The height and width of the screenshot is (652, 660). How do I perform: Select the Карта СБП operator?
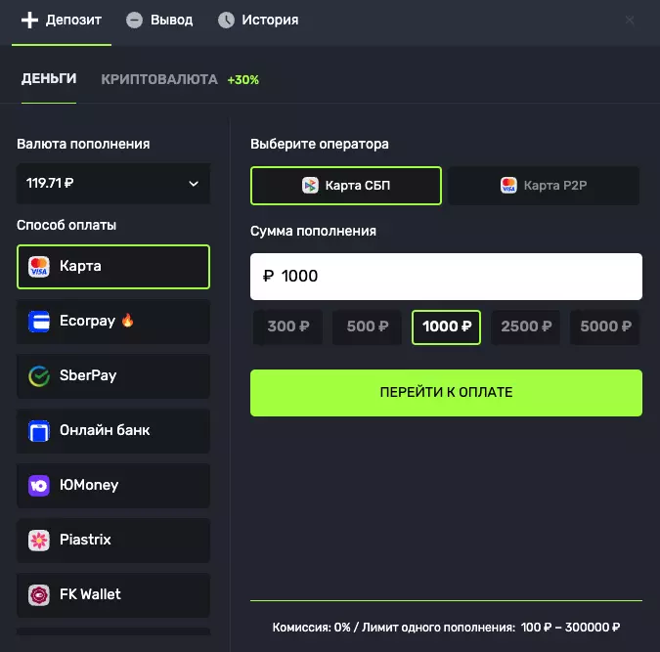(346, 185)
